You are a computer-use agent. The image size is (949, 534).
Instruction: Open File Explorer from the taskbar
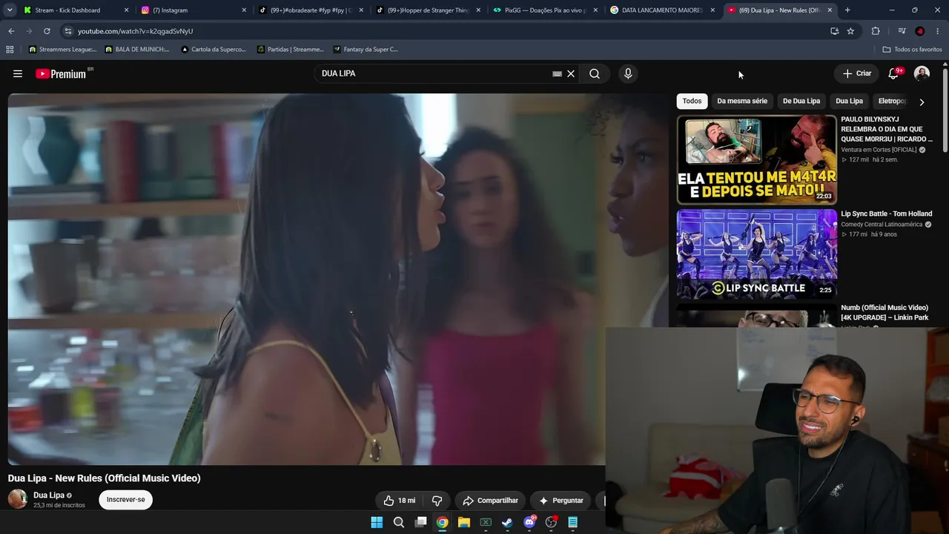pos(464,522)
